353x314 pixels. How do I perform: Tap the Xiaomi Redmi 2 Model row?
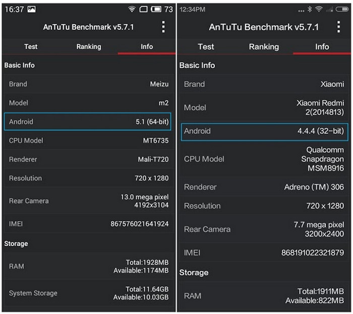[264, 107]
